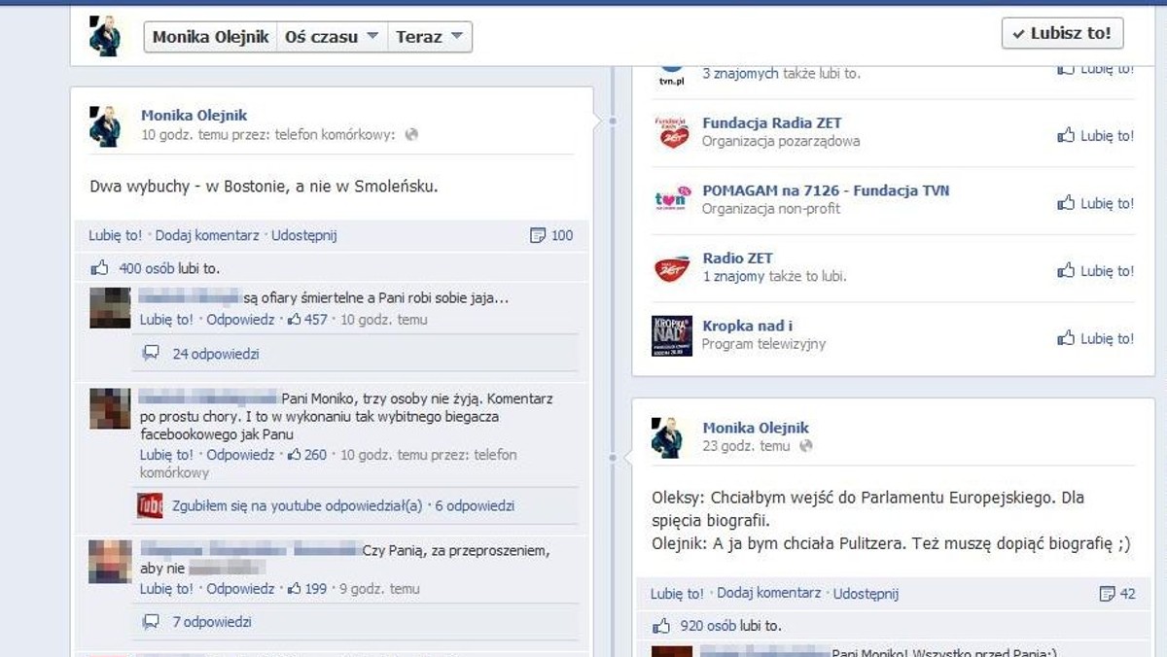Screen dimensions: 1167x657
Task: Reply to the Czy Panią comment
Action: click(240, 588)
